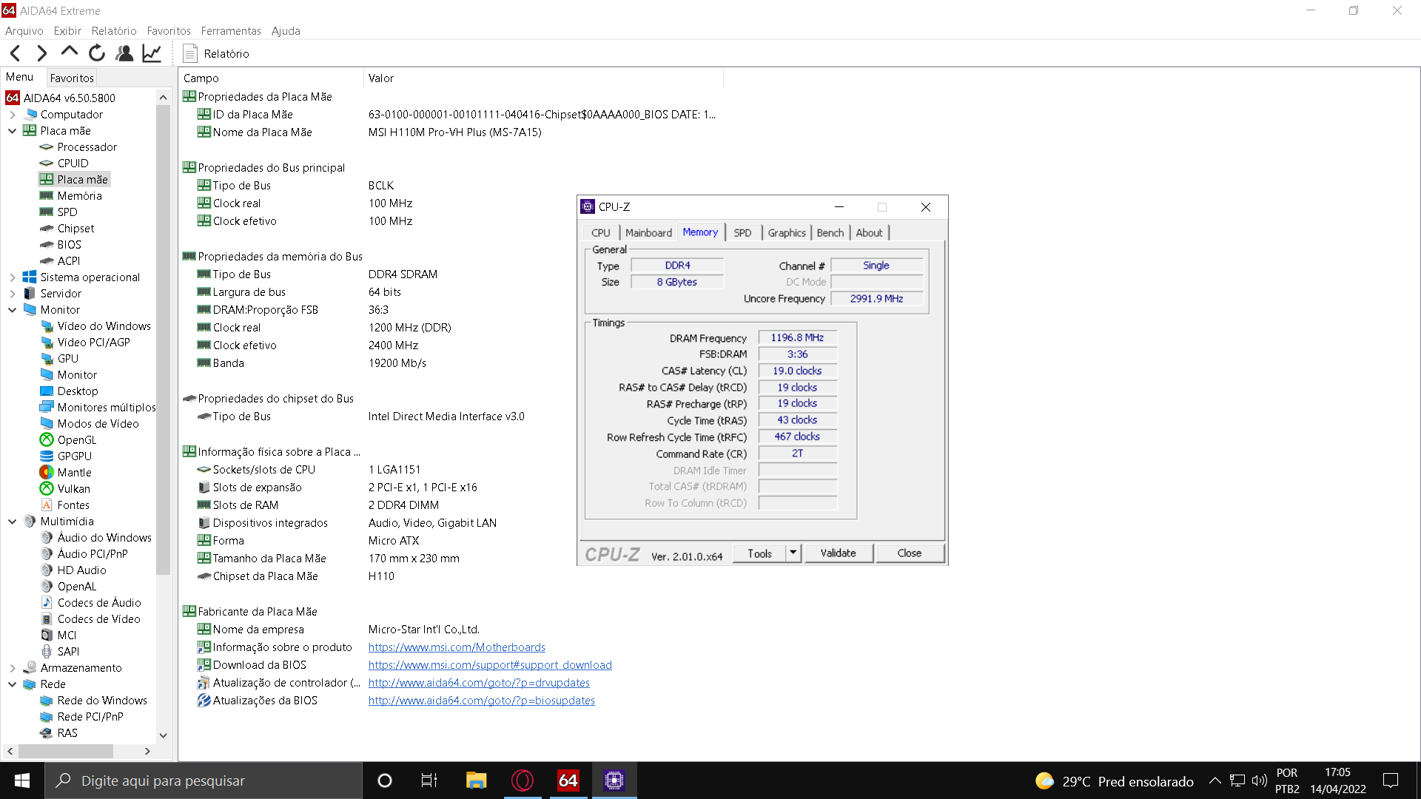
Task: Select Rede do Windows item
Action: [x=102, y=700]
